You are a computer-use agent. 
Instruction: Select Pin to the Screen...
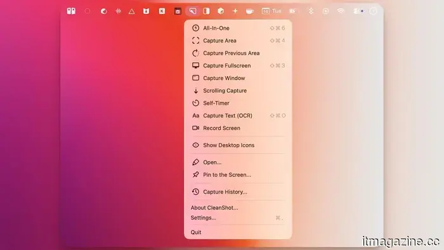(238, 174)
